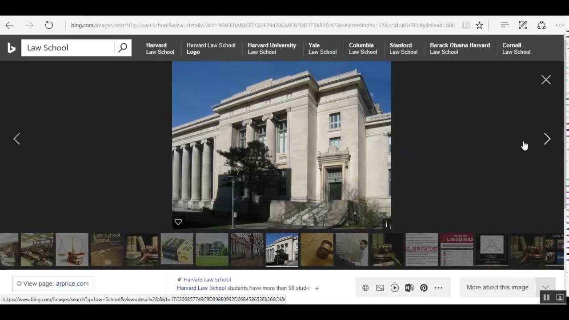The width and height of the screenshot is (569, 320).
Task: Open the red brick building thumbnail
Action: point(247,249)
